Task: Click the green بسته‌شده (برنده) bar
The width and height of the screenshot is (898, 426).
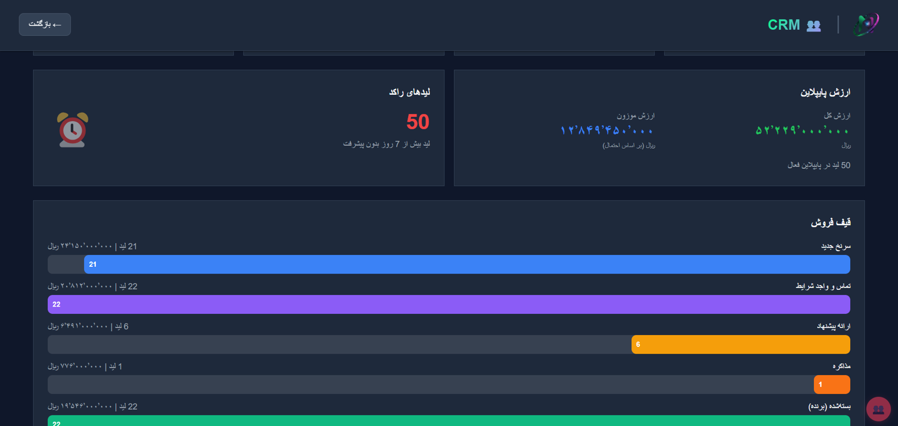Action: click(449, 420)
